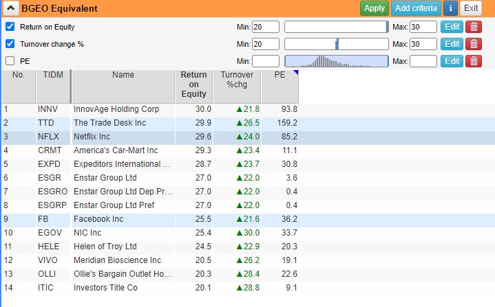Exit the filter editor

tap(471, 8)
